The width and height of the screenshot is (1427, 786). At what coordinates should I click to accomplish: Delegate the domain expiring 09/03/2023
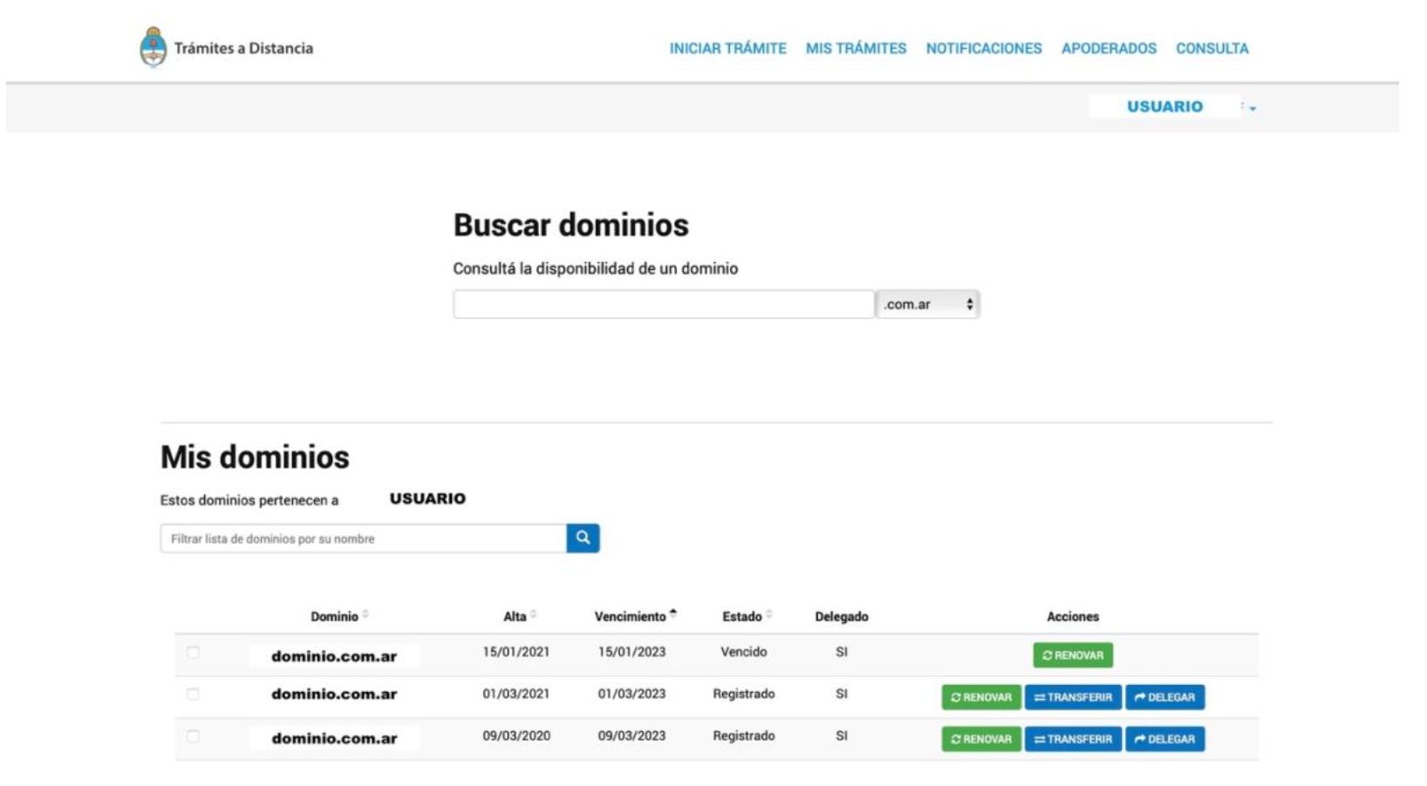click(x=1164, y=739)
